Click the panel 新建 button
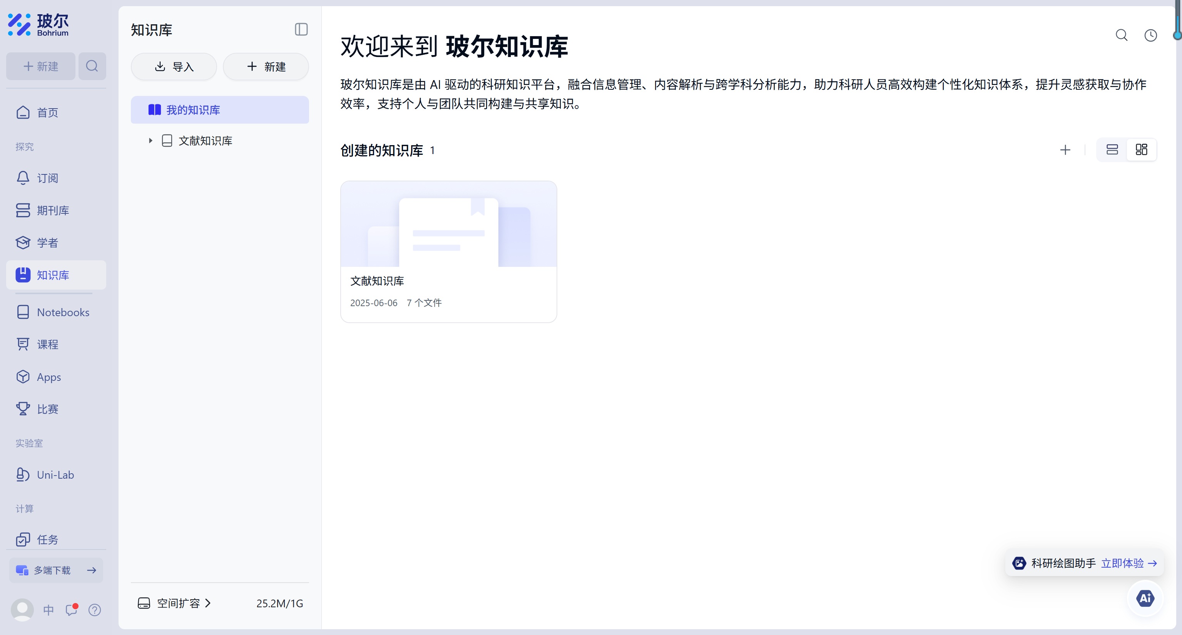Screen dimensions: 1182x635 click(266, 67)
